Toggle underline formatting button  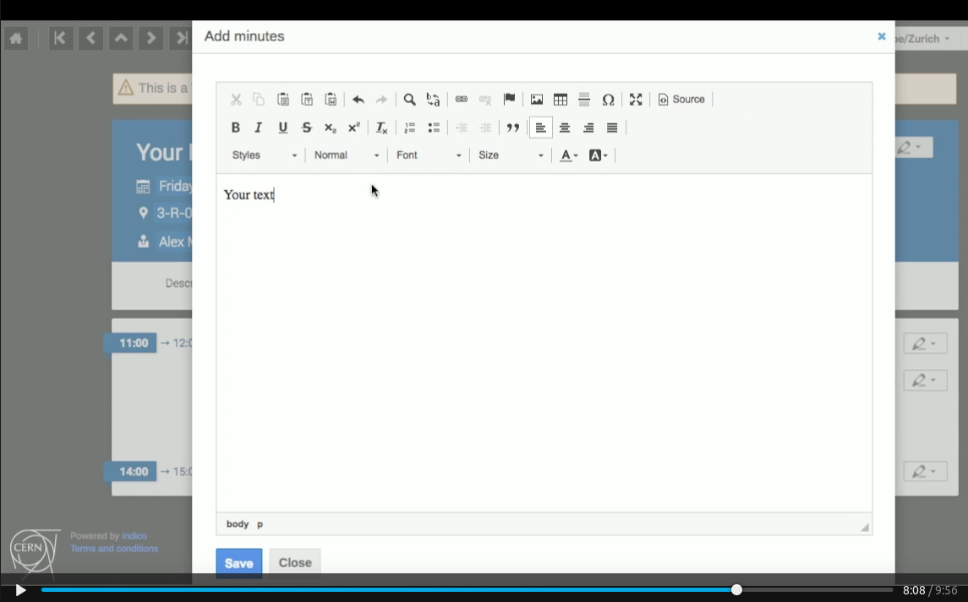coord(282,127)
